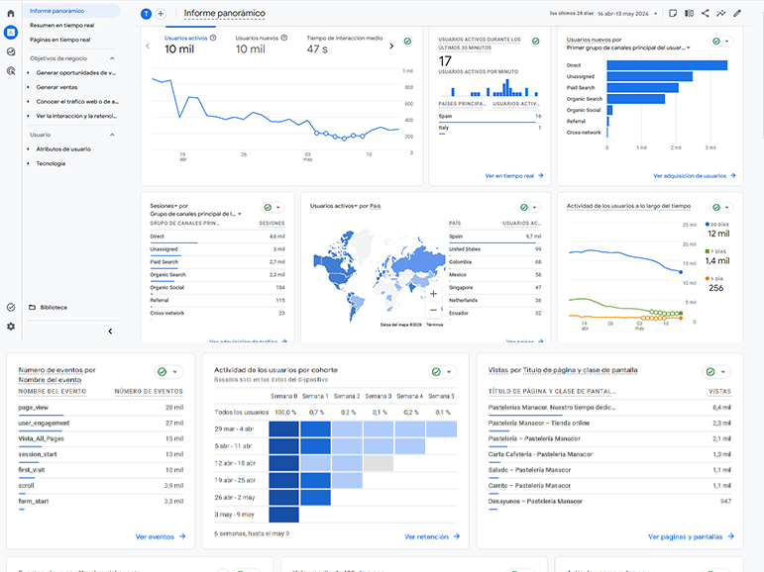Click previous metrics arrow in overview card
This screenshot has height=572, width=764.
(148, 47)
